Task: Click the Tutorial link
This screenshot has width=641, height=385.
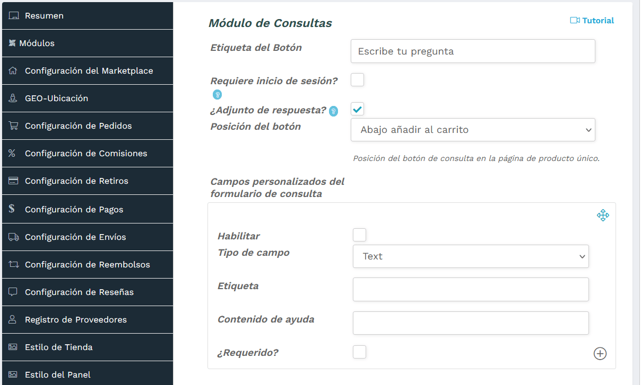Action: [x=592, y=20]
